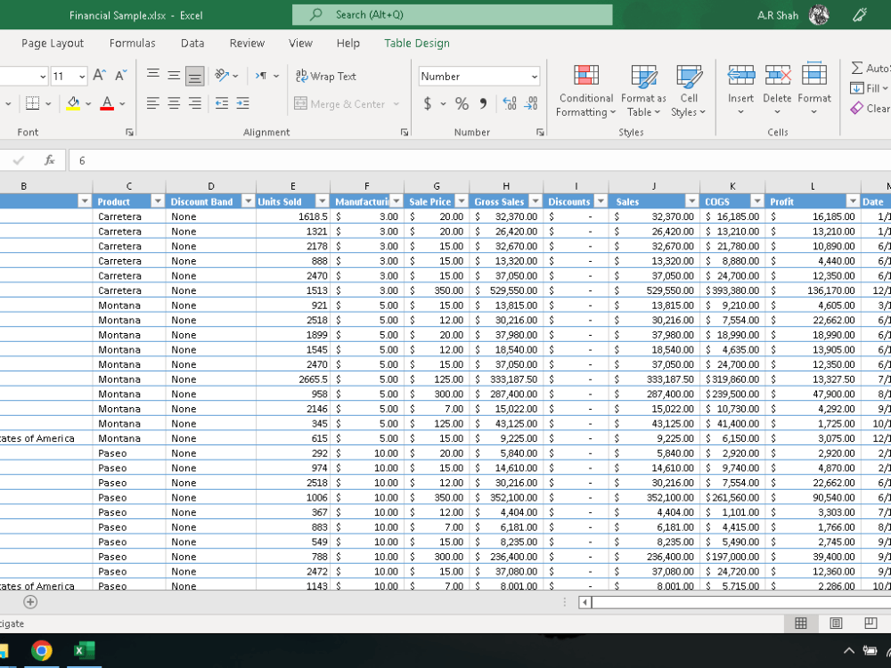Screen dimensions: 891x668
Task: Open Profit column filter dropdown
Action: (853, 201)
